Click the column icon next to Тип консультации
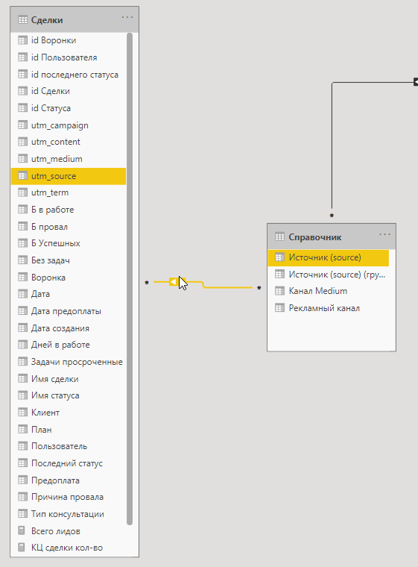This screenshot has height=567, width=418. point(22,514)
